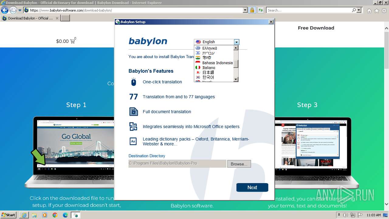Click the Home icon in IE

(x=369, y=11)
